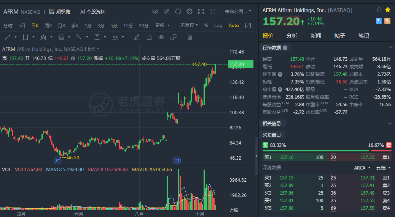Open the 不复权 adjustment dropdown
This screenshot has height=217, width=395.
[x=189, y=25]
